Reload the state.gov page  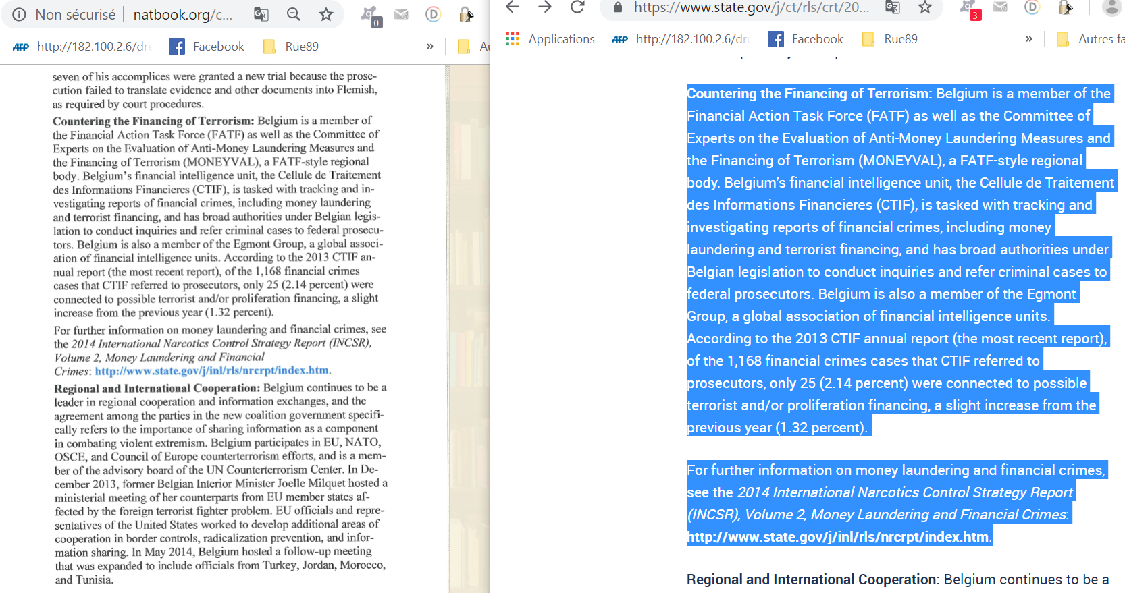[577, 7]
